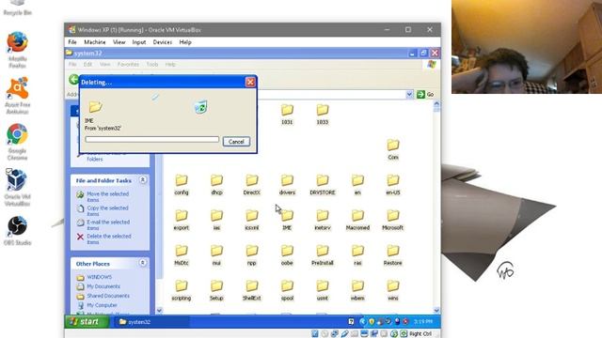The width and height of the screenshot is (602, 338).
Task: Open the DRVSTORE folder
Action: 323,184
